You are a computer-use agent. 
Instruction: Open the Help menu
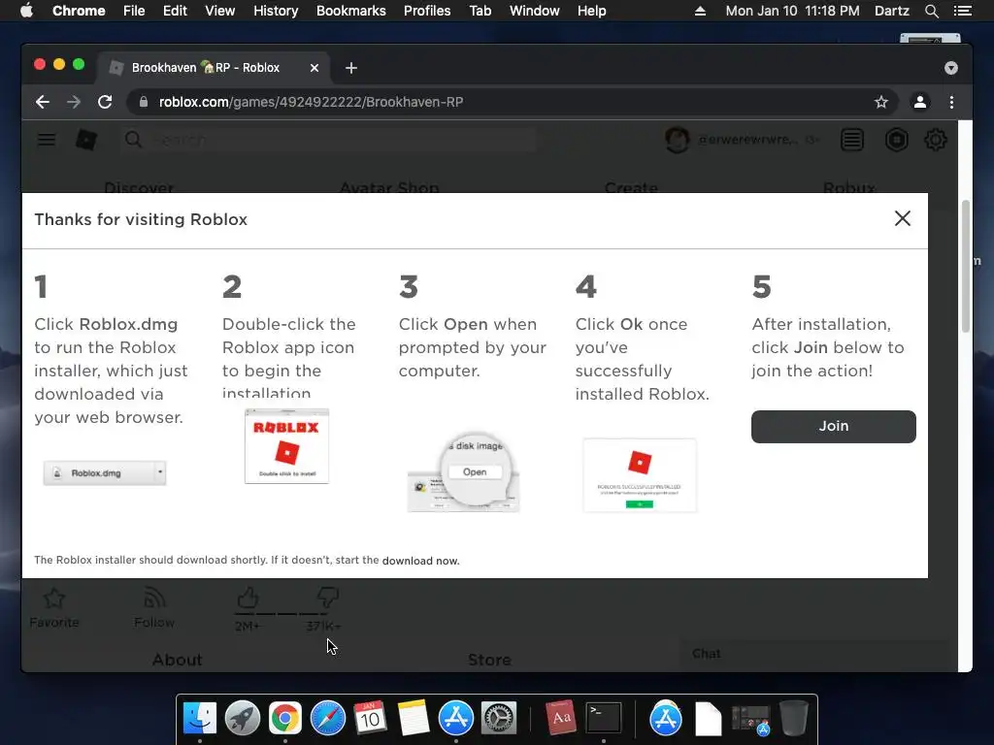coord(591,11)
